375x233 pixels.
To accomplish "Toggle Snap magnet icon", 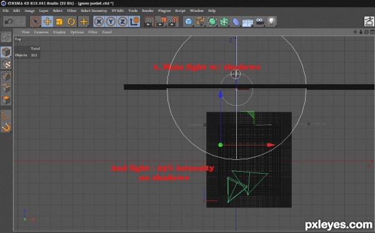I will (x=6, y=127).
